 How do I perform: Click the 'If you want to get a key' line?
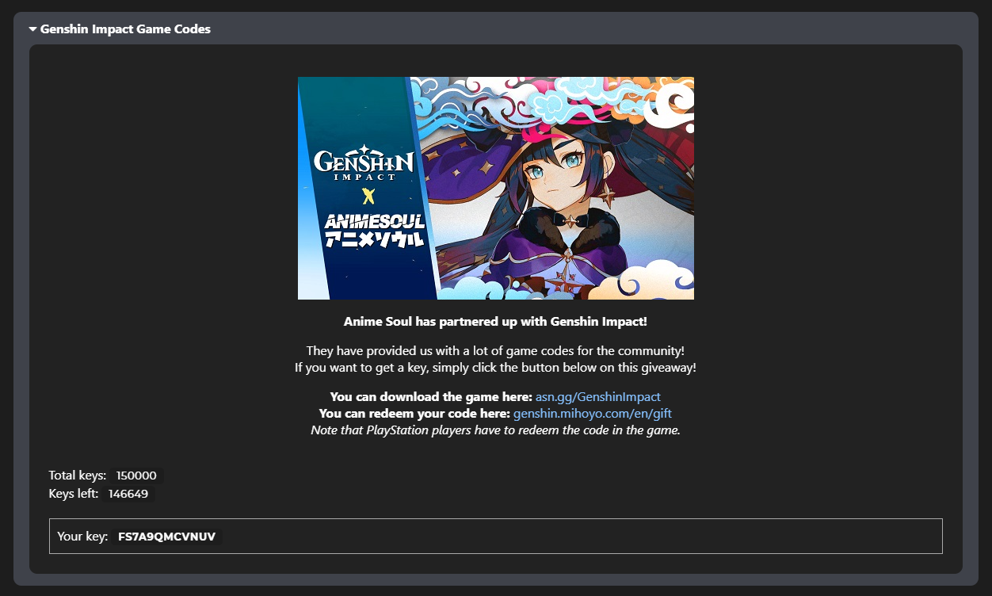tap(496, 368)
